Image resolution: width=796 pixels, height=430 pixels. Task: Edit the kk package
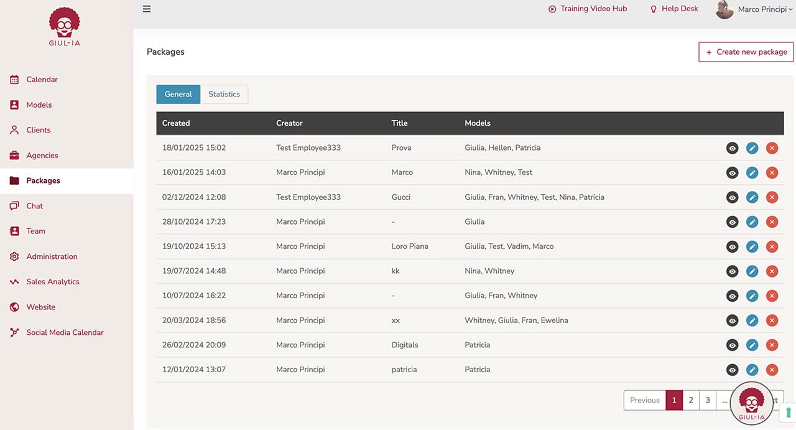point(752,271)
